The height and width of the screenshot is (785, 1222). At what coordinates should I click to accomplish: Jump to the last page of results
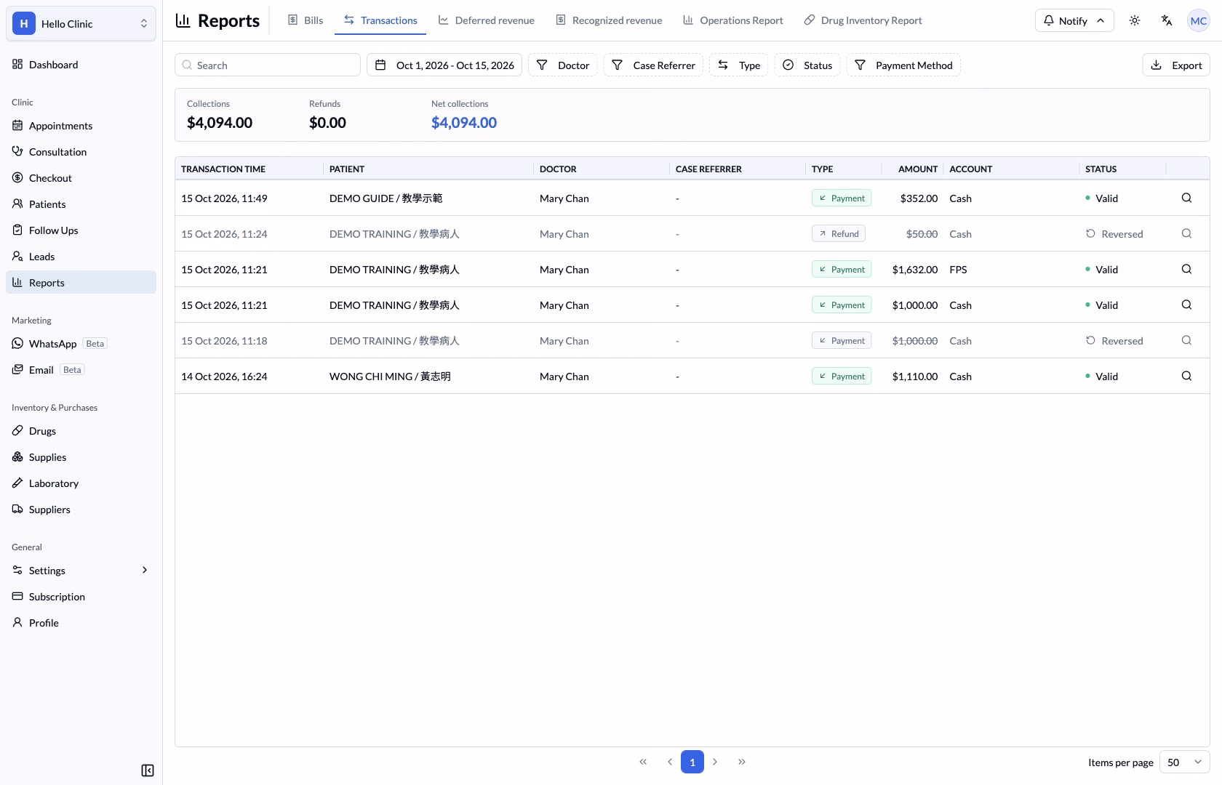pyautogui.click(x=742, y=762)
